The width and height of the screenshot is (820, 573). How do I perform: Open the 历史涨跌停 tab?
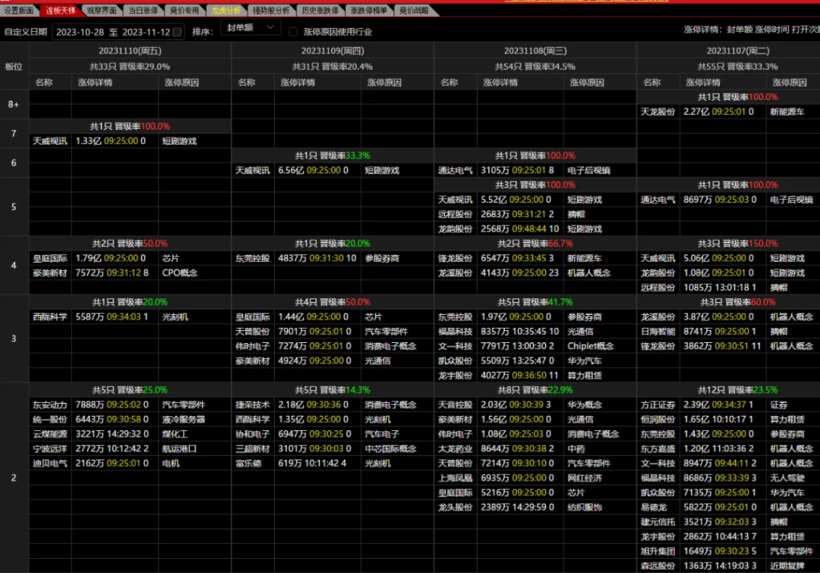(320, 11)
